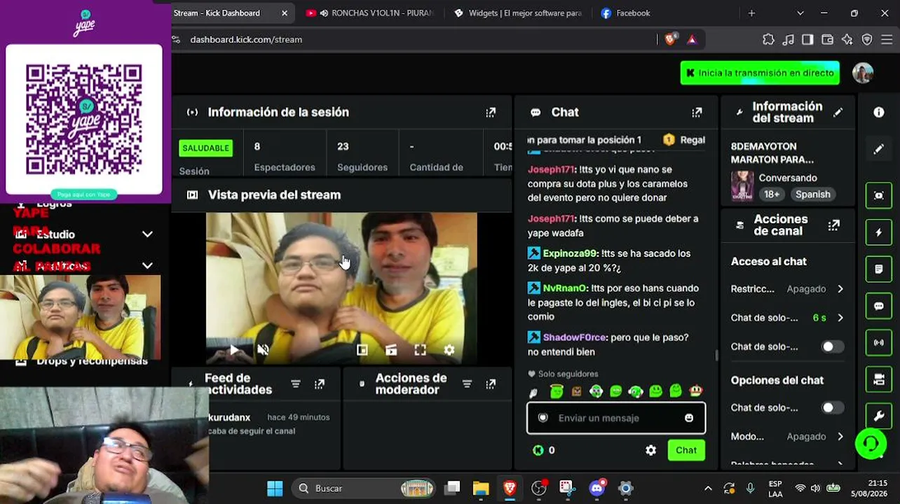This screenshot has height=504, width=900.
Task: Select the lightning bolt icon in the right sidebar
Action: click(879, 232)
